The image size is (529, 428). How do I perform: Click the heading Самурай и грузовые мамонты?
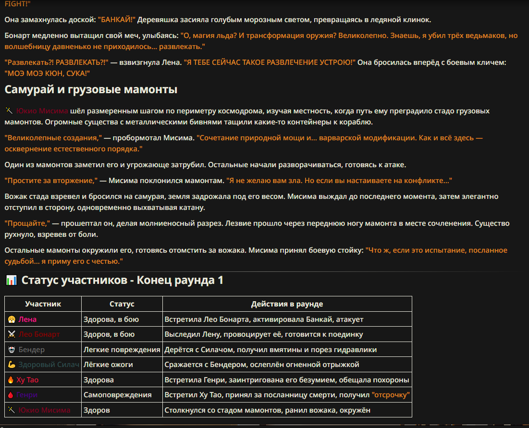[x=91, y=89]
